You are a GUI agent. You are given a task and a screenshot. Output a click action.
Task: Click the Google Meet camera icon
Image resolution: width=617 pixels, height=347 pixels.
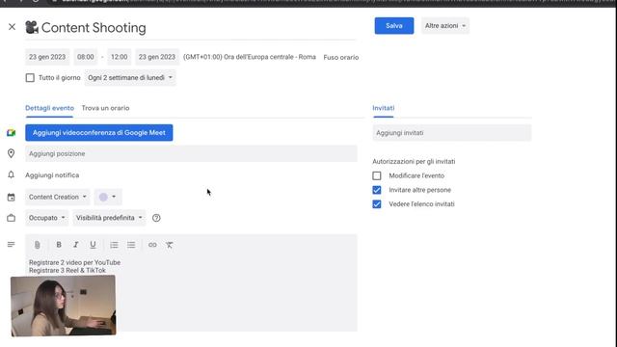(x=11, y=133)
